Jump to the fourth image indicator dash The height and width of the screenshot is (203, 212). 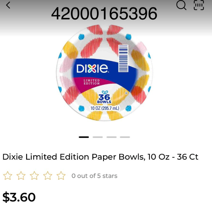tap(125, 137)
